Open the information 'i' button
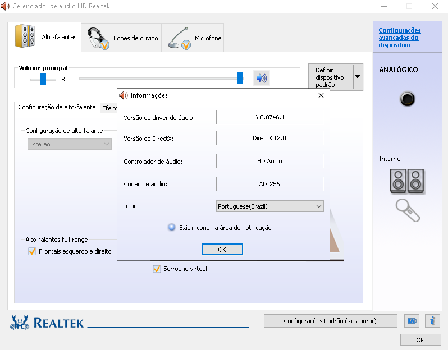 [x=432, y=321]
